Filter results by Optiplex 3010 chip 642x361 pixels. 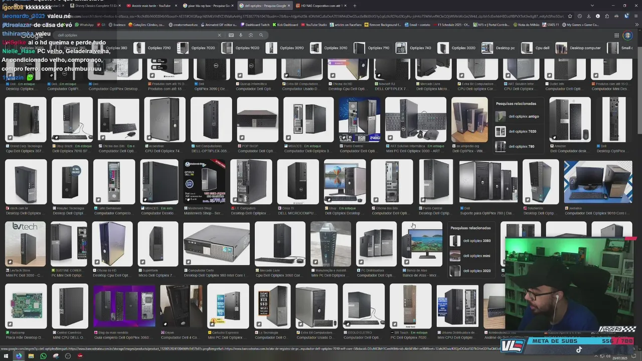pyautogui.click(x=329, y=48)
